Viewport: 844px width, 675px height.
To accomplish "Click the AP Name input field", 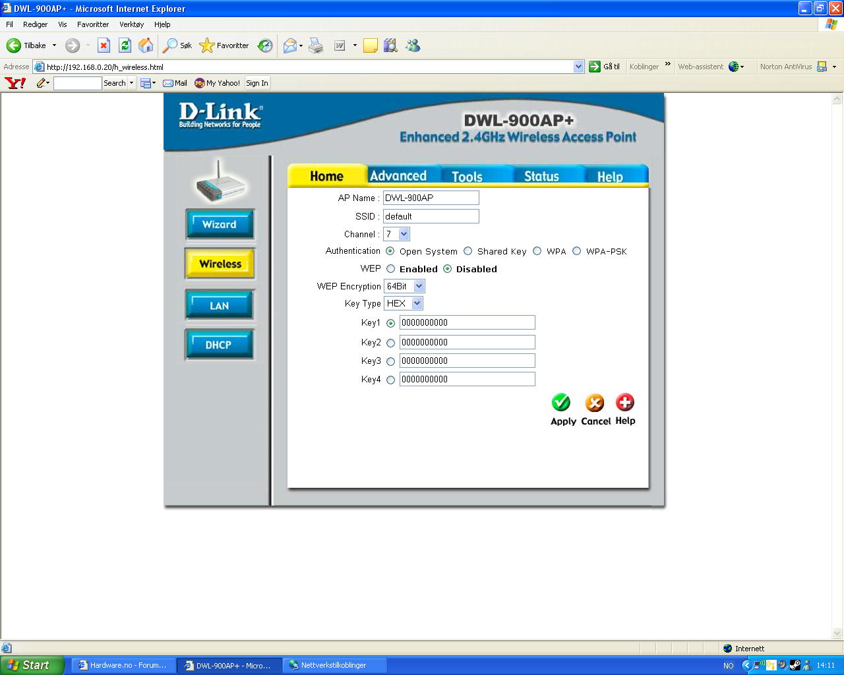I will [x=431, y=198].
